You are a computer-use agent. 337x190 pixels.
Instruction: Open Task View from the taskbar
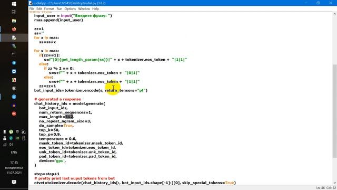click(14, 12)
